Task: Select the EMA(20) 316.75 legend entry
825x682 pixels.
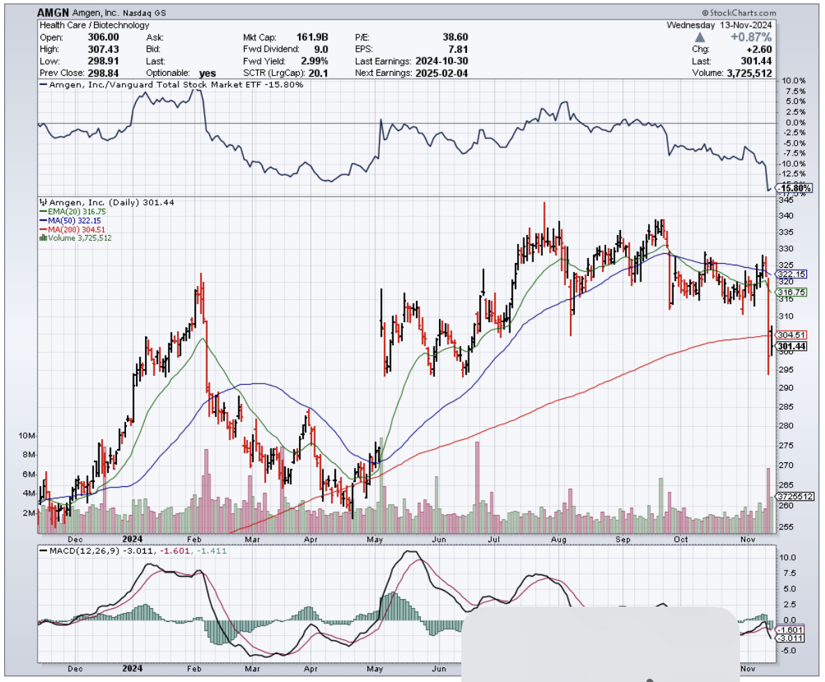Action: [x=75, y=211]
